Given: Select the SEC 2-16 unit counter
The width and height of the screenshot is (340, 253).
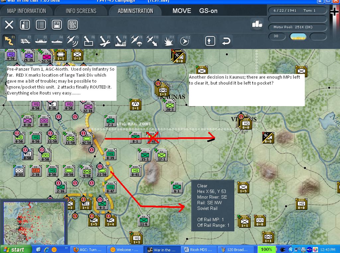Looking at the screenshot, I should click(36, 171).
